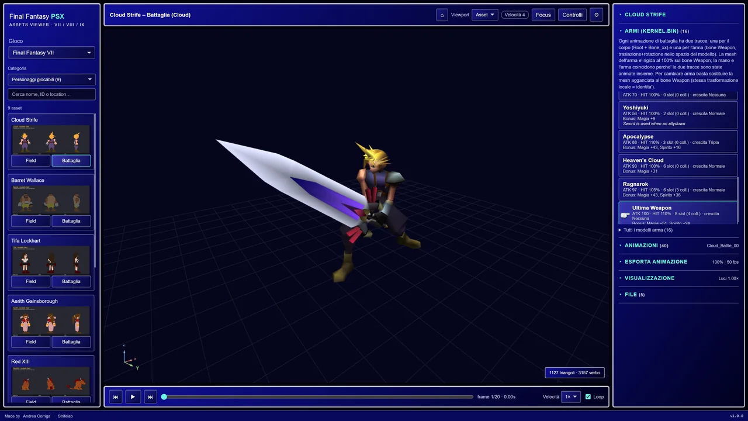The width and height of the screenshot is (748, 421).
Task: Open the playback Velocità 1× dropdown
Action: click(570, 396)
